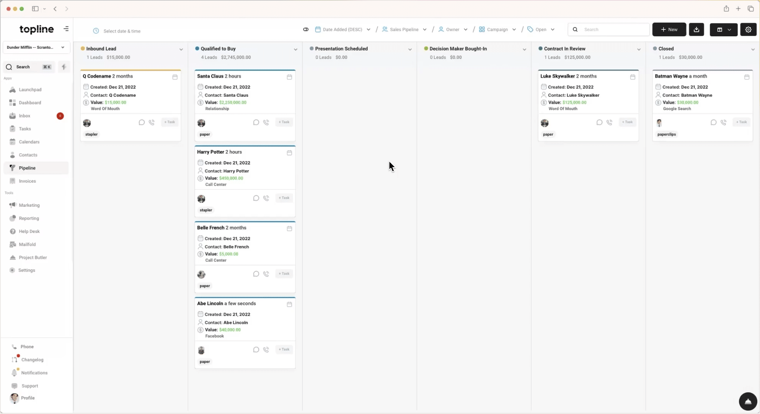The width and height of the screenshot is (760, 414).
Task: Open Calendars in the sidebar
Action: click(29, 142)
